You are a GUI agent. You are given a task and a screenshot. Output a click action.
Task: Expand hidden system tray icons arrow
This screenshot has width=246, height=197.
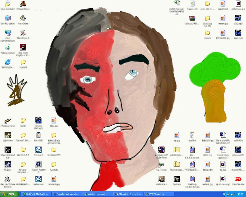(x=224, y=194)
